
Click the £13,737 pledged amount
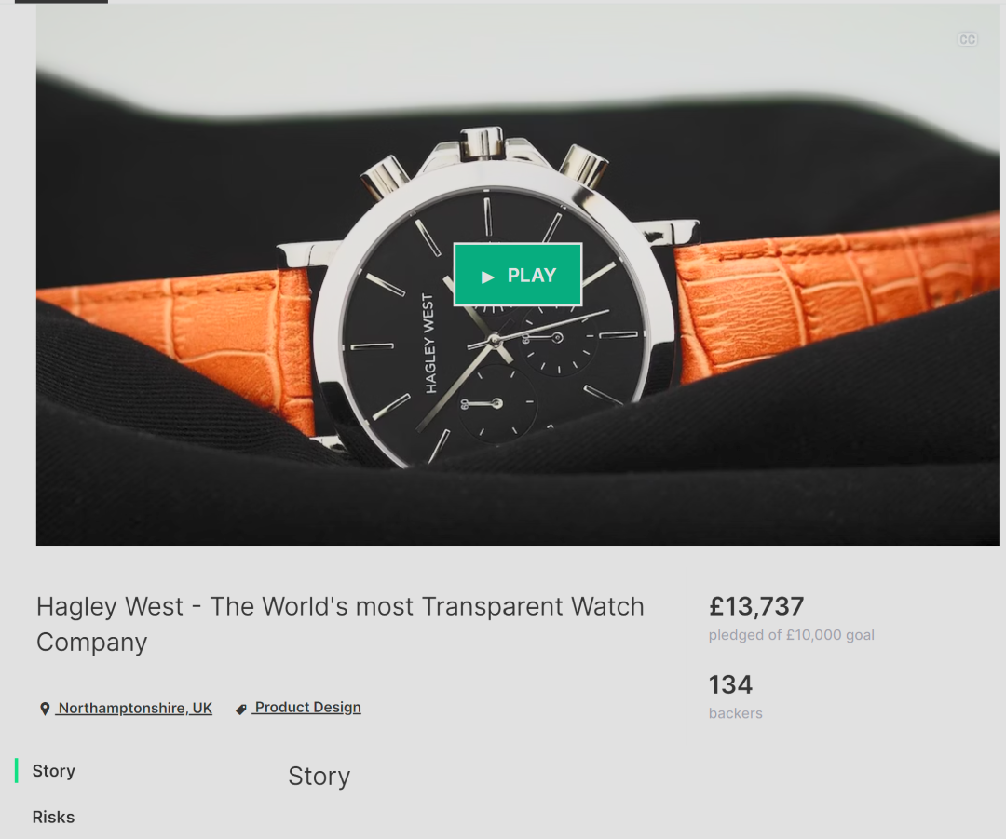[756, 606]
